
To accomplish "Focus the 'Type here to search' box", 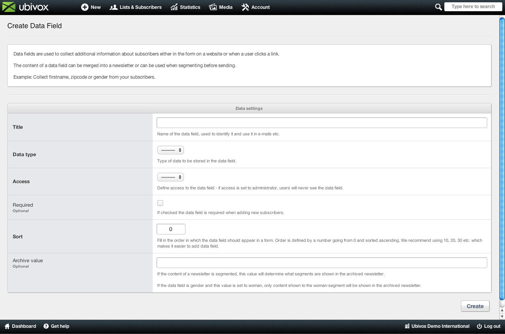I will tap(473, 7).
